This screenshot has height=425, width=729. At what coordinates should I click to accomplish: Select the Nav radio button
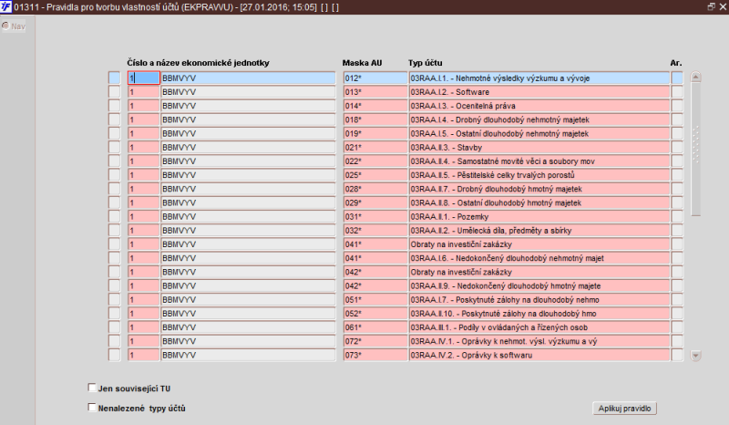[5, 26]
